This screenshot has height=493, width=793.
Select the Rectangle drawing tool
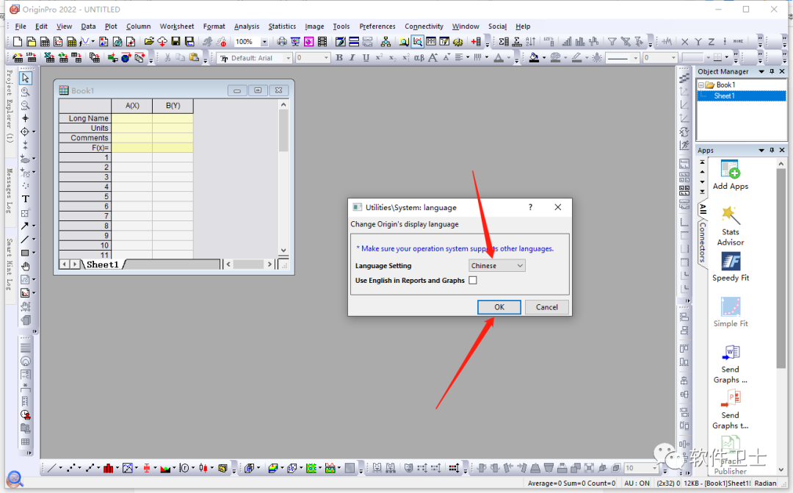pos(25,253)
